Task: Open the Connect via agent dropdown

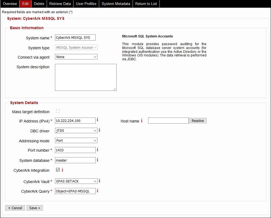Action: (76, 57)
